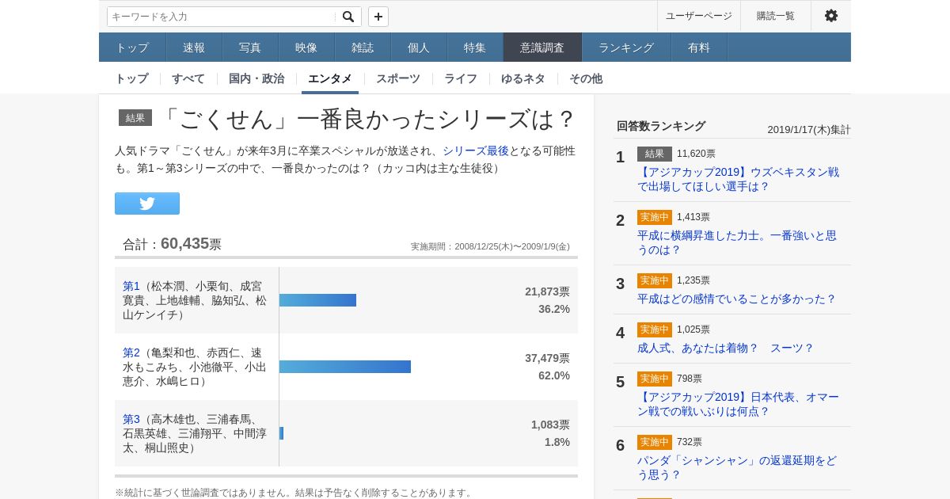Share the poll with the Twitter button
Screen dimensions: 950x499
147,204
